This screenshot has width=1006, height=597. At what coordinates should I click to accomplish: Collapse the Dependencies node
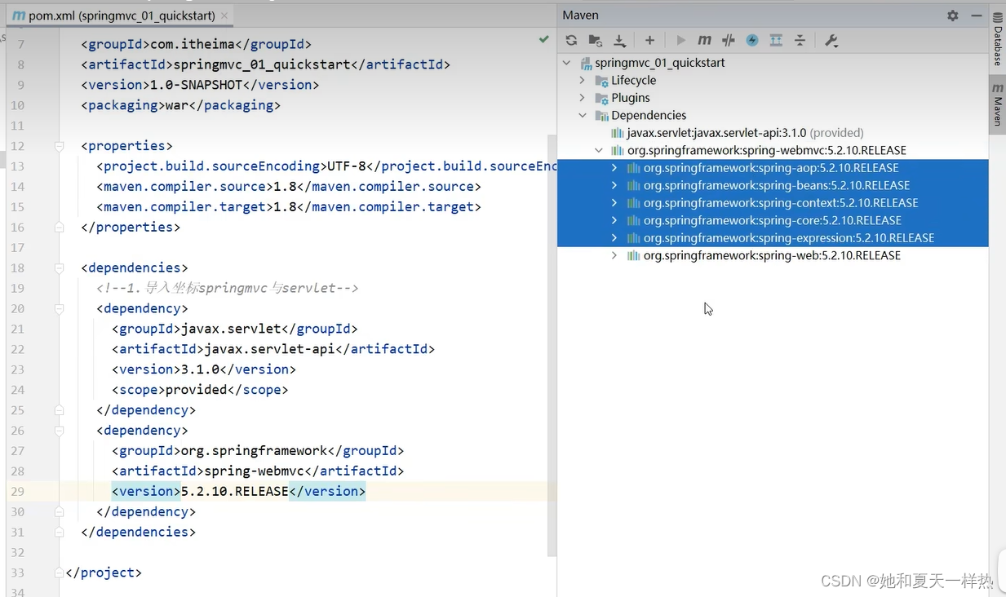(x=583, y=115)
